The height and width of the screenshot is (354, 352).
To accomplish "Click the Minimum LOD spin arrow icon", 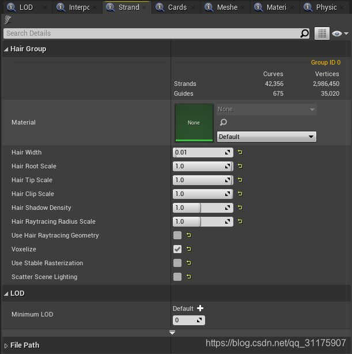I will point(199,320).
